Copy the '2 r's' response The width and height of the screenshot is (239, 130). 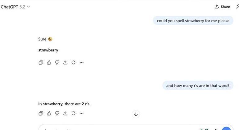coord(41,113)
